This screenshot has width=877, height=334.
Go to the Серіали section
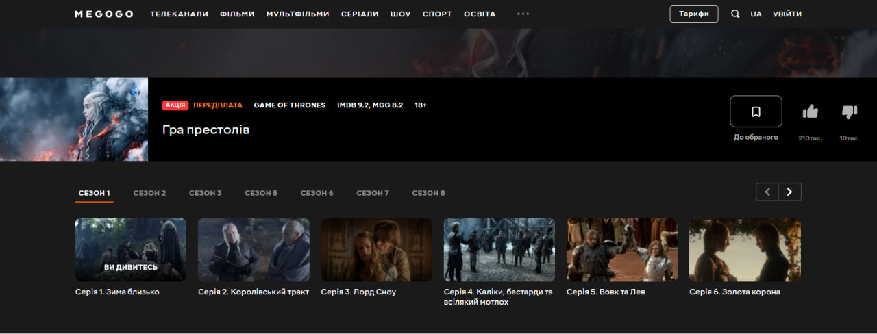[360, 14]
